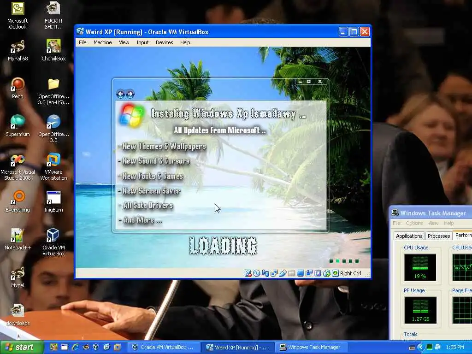
Task: Click the show hidden tray icons chevron
Action: pyautogui.click(x=421, y=347)
